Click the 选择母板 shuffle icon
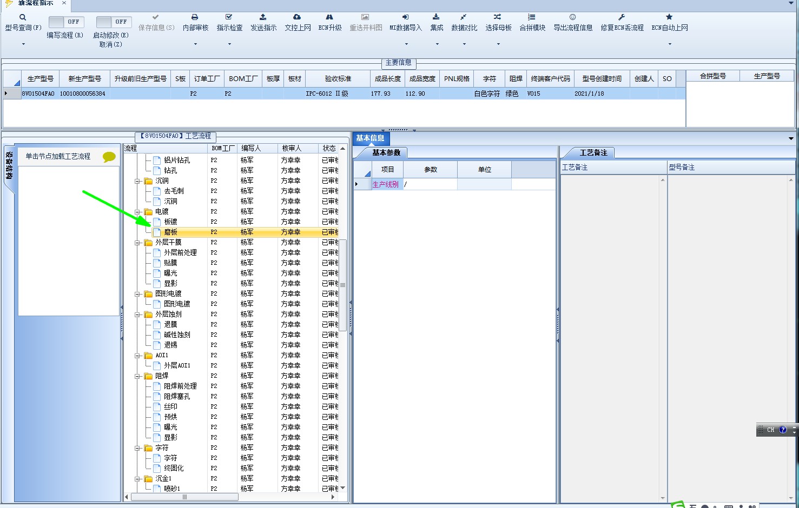 [x=498, y=17]
